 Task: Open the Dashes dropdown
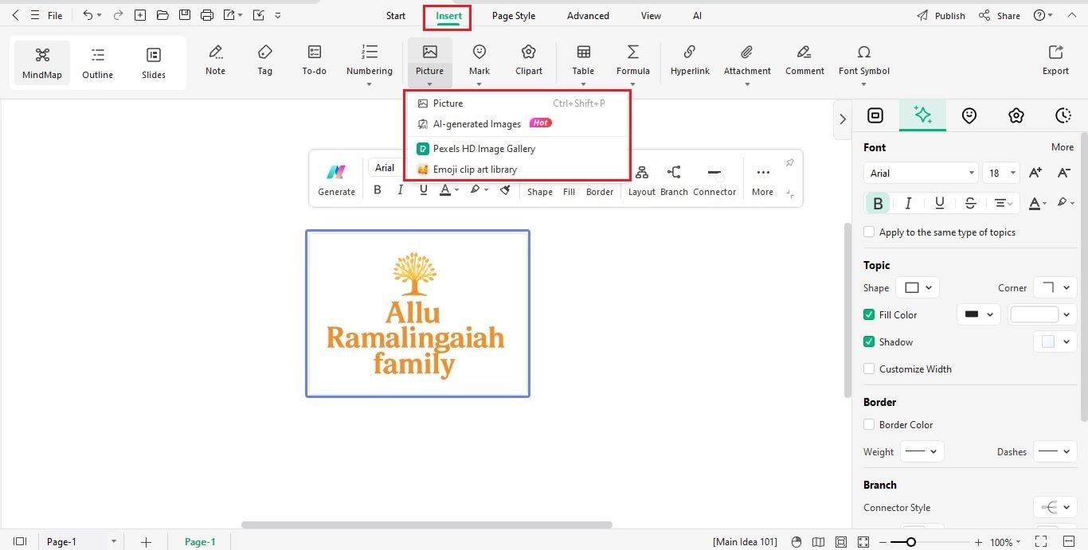point(1055,451)
